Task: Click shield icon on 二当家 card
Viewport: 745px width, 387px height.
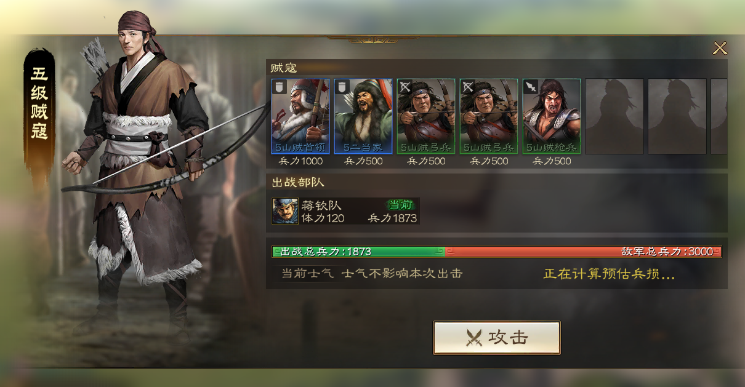Action: (x=342, y=87)
